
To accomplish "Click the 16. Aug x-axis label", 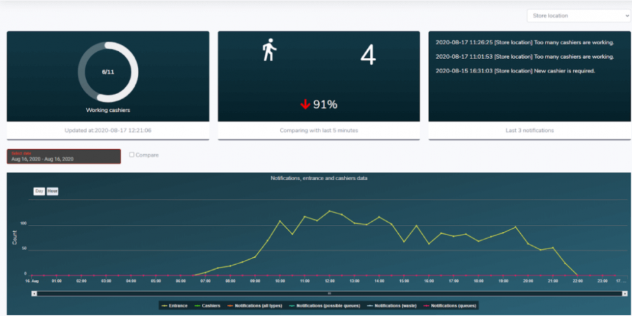I will point(32,281).
